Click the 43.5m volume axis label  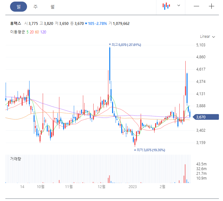click(201, 164)
